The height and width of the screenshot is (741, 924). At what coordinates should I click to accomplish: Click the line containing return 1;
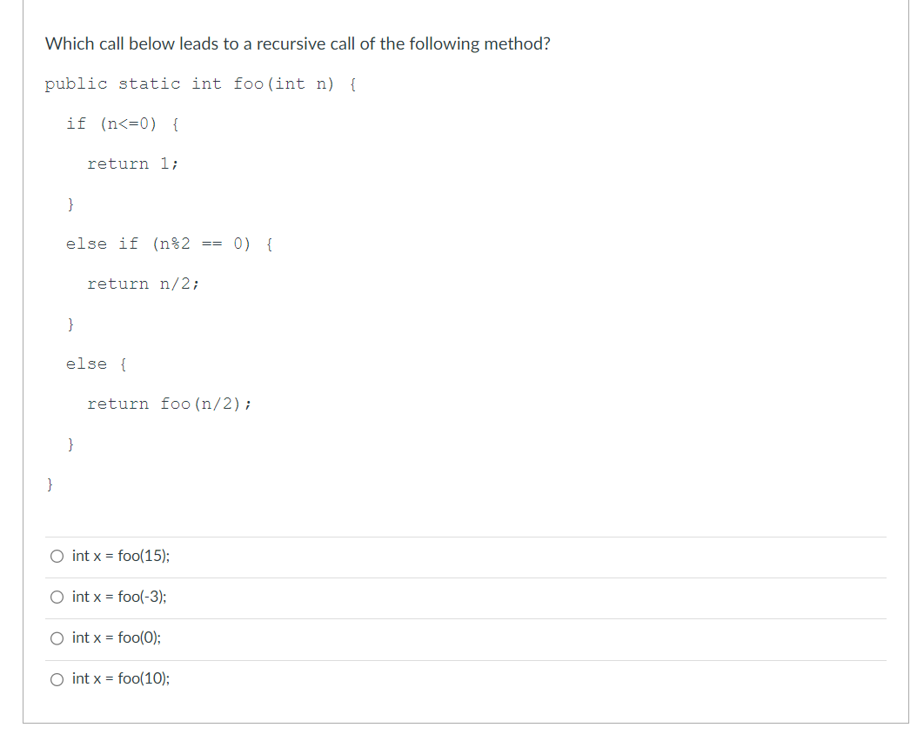click(132, 164)
